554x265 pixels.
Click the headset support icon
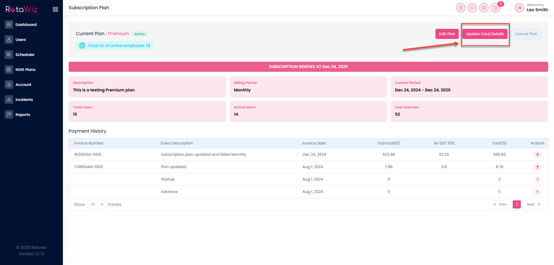[484, 8]
